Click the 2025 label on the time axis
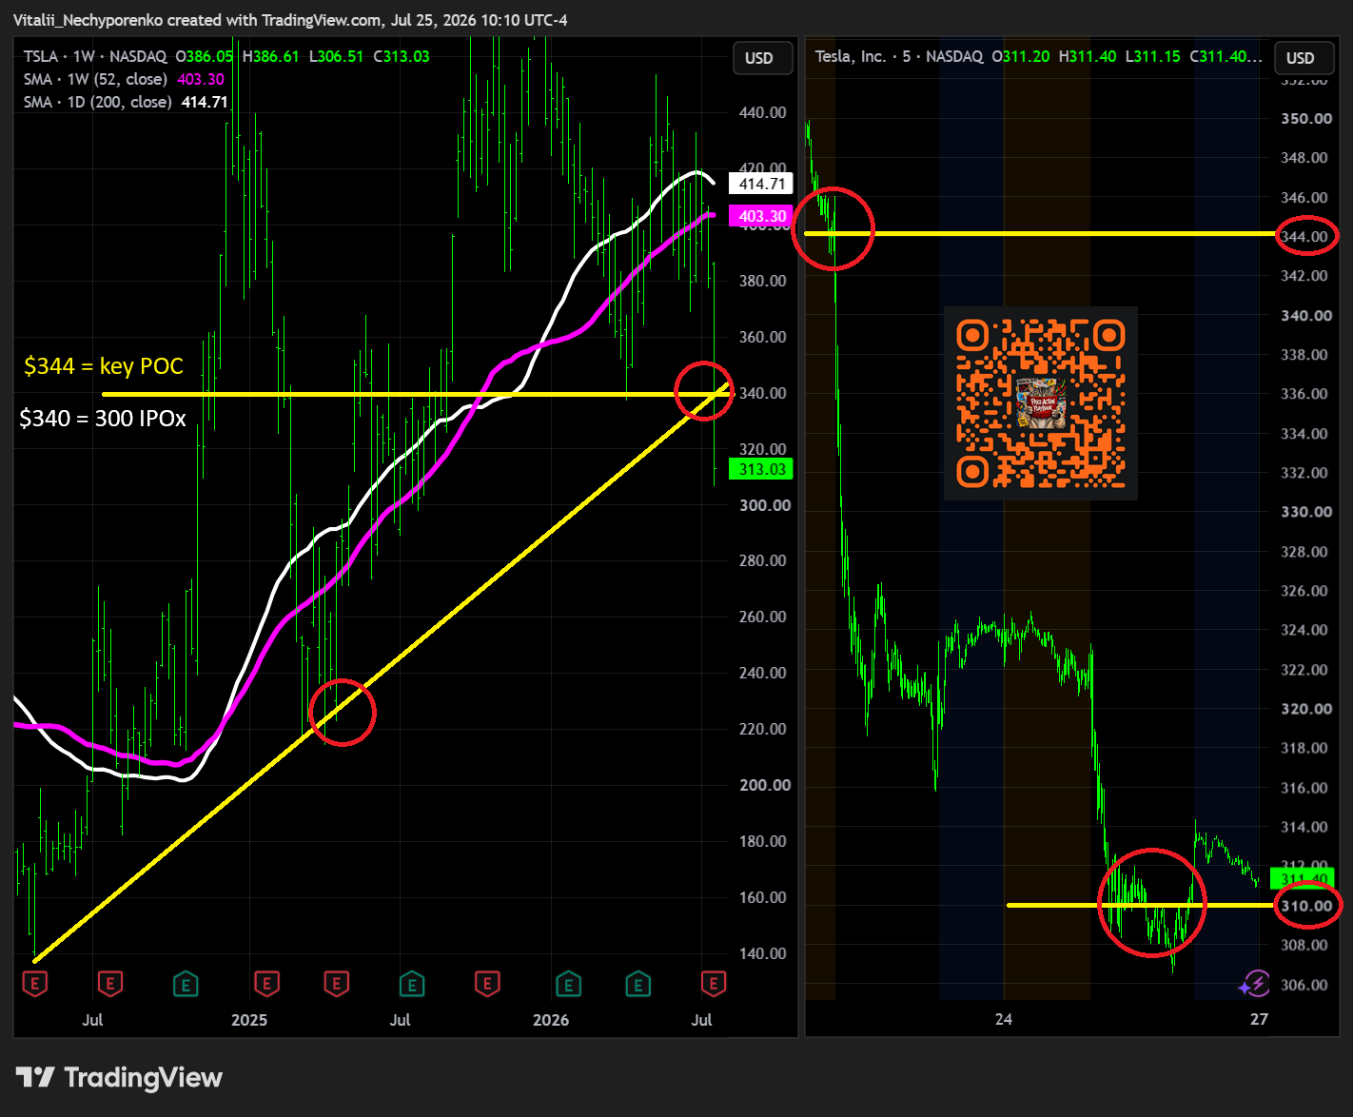 point(249,1020)
